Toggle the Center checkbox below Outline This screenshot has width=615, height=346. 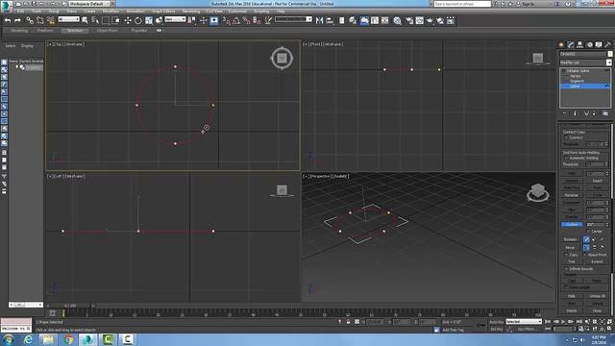tap(588, 232)
